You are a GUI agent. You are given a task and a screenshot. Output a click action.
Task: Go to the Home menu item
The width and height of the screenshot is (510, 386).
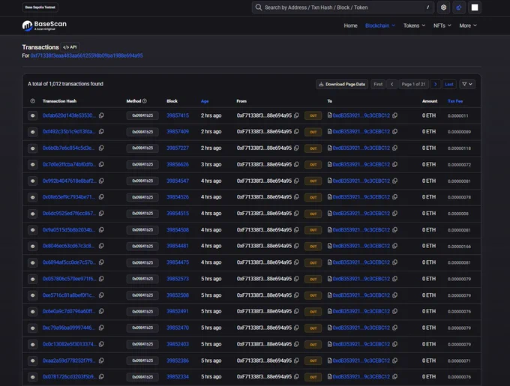[351, 25]
